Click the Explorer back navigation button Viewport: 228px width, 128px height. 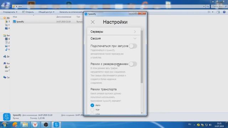tap(3, 6)
